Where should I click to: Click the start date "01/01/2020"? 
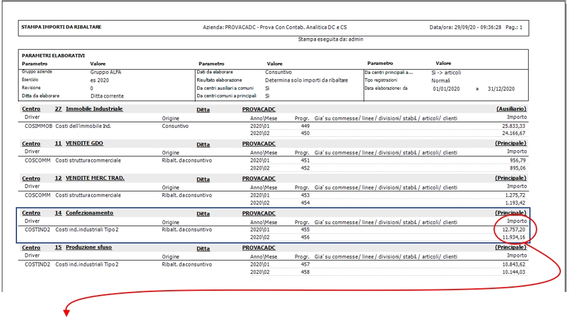click(446, 89)
